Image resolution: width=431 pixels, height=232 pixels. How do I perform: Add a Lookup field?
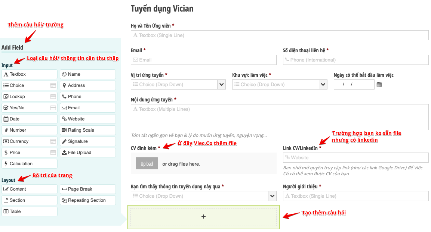[x=30, y=97]
